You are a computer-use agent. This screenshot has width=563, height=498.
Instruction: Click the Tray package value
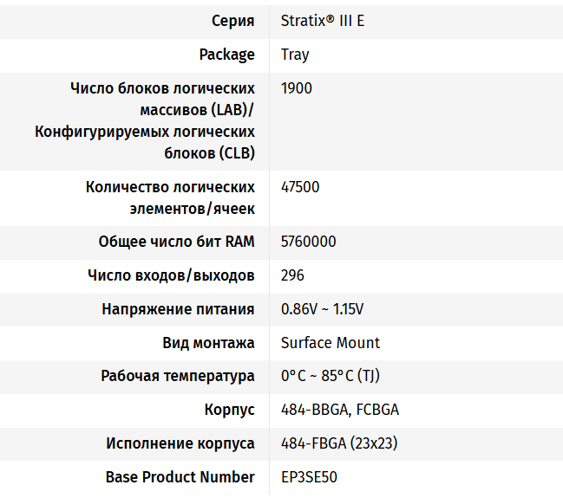[x=295, y=55]
